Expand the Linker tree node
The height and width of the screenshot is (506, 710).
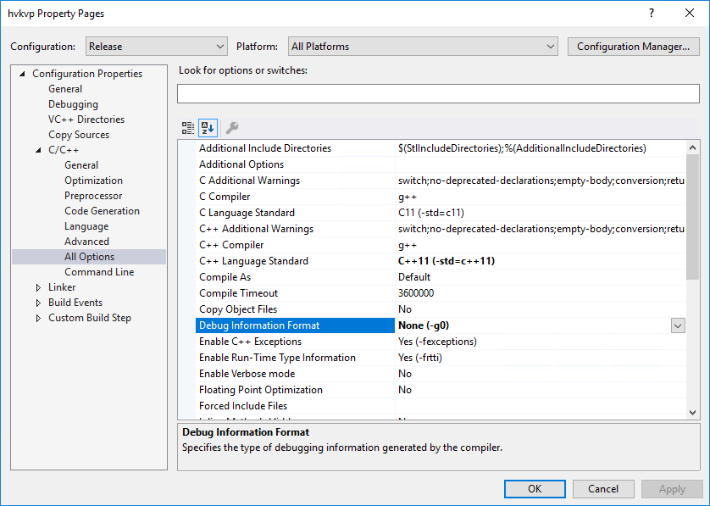(x=38, y=287)
